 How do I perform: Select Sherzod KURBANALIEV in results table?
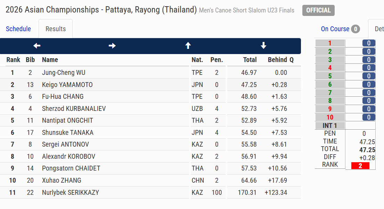(74, 109)
